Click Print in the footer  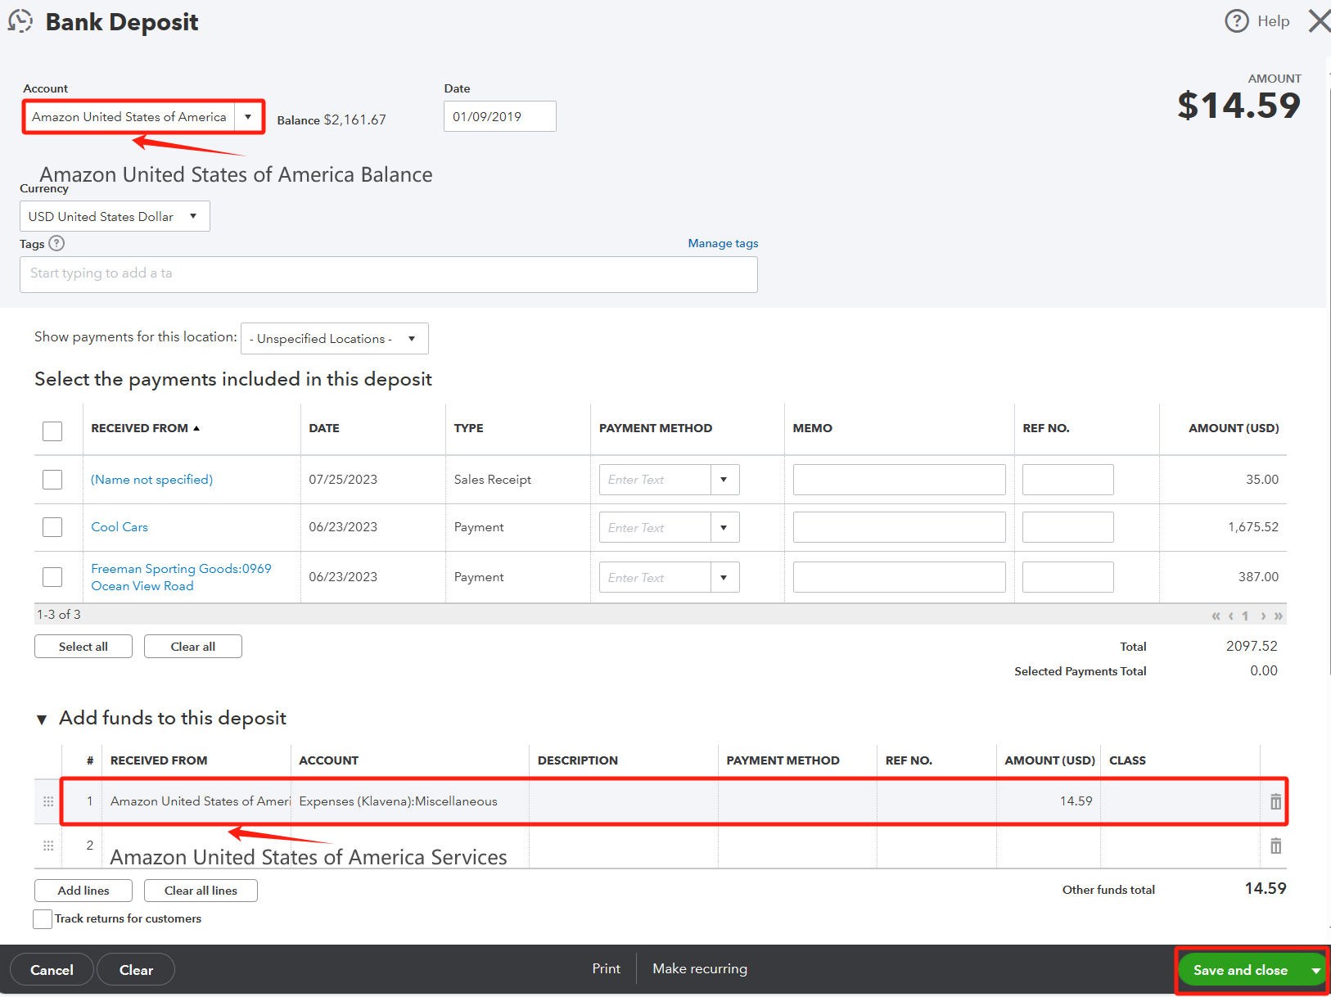[x=607, y=968]
